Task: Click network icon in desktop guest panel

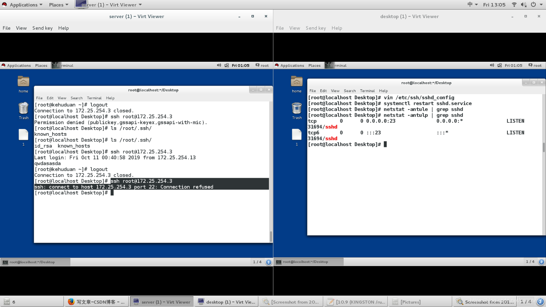Action: point(500,65)
